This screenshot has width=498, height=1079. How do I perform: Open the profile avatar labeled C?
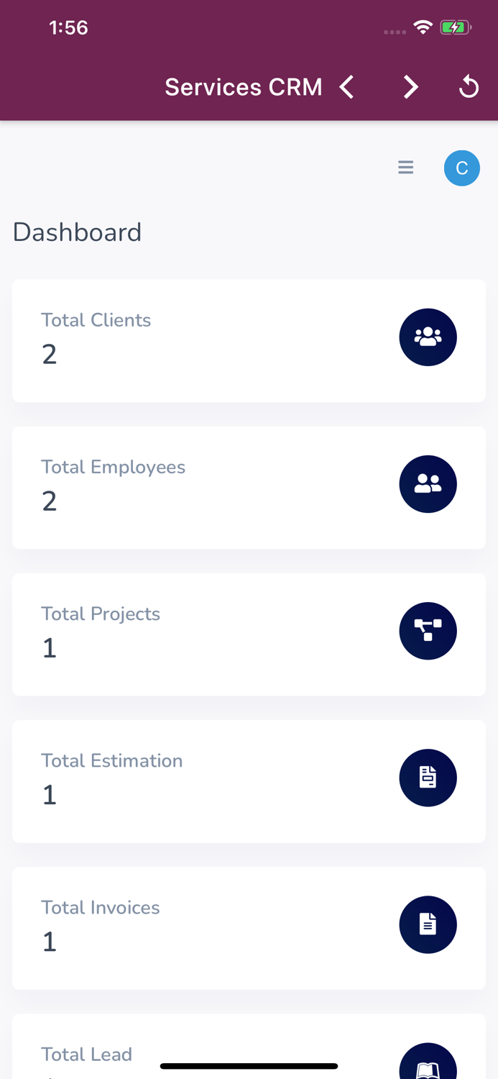click(461, 168)
